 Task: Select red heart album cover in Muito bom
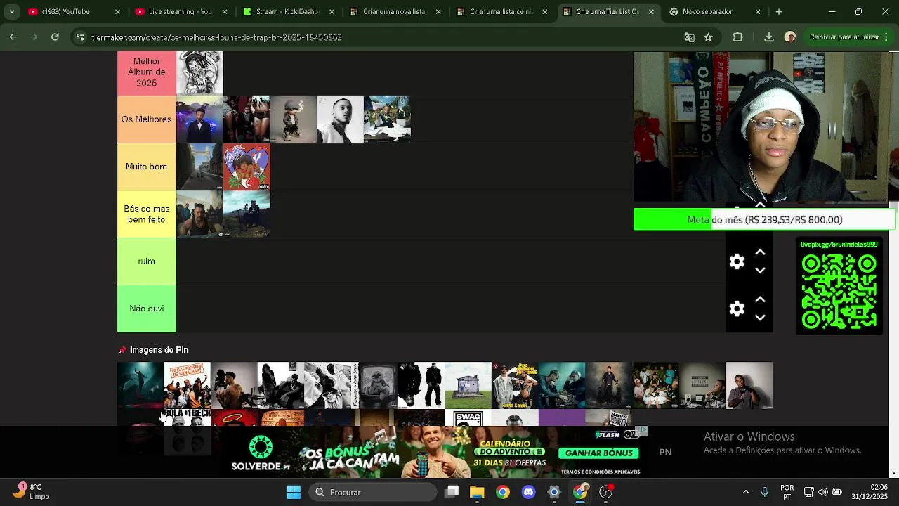point(247,167)
